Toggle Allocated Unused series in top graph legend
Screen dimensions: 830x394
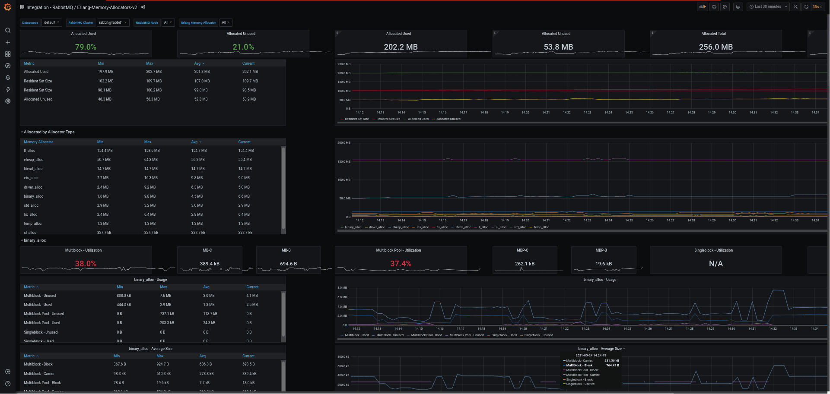point(448,119)
